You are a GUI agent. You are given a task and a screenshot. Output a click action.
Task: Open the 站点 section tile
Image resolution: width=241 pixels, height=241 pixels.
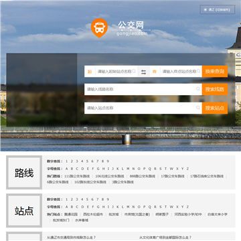pos(24,211)
